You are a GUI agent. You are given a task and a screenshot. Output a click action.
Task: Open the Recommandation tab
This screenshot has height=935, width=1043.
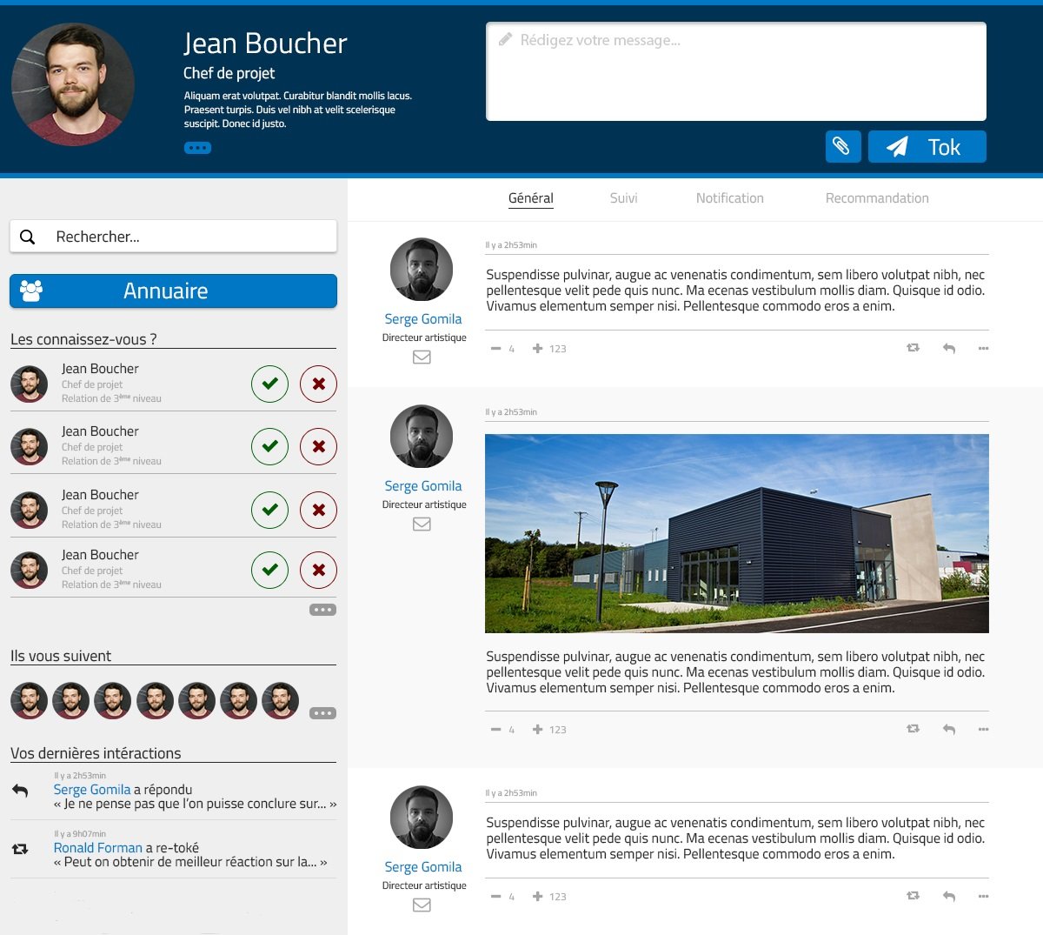click(x=876, y=198)
